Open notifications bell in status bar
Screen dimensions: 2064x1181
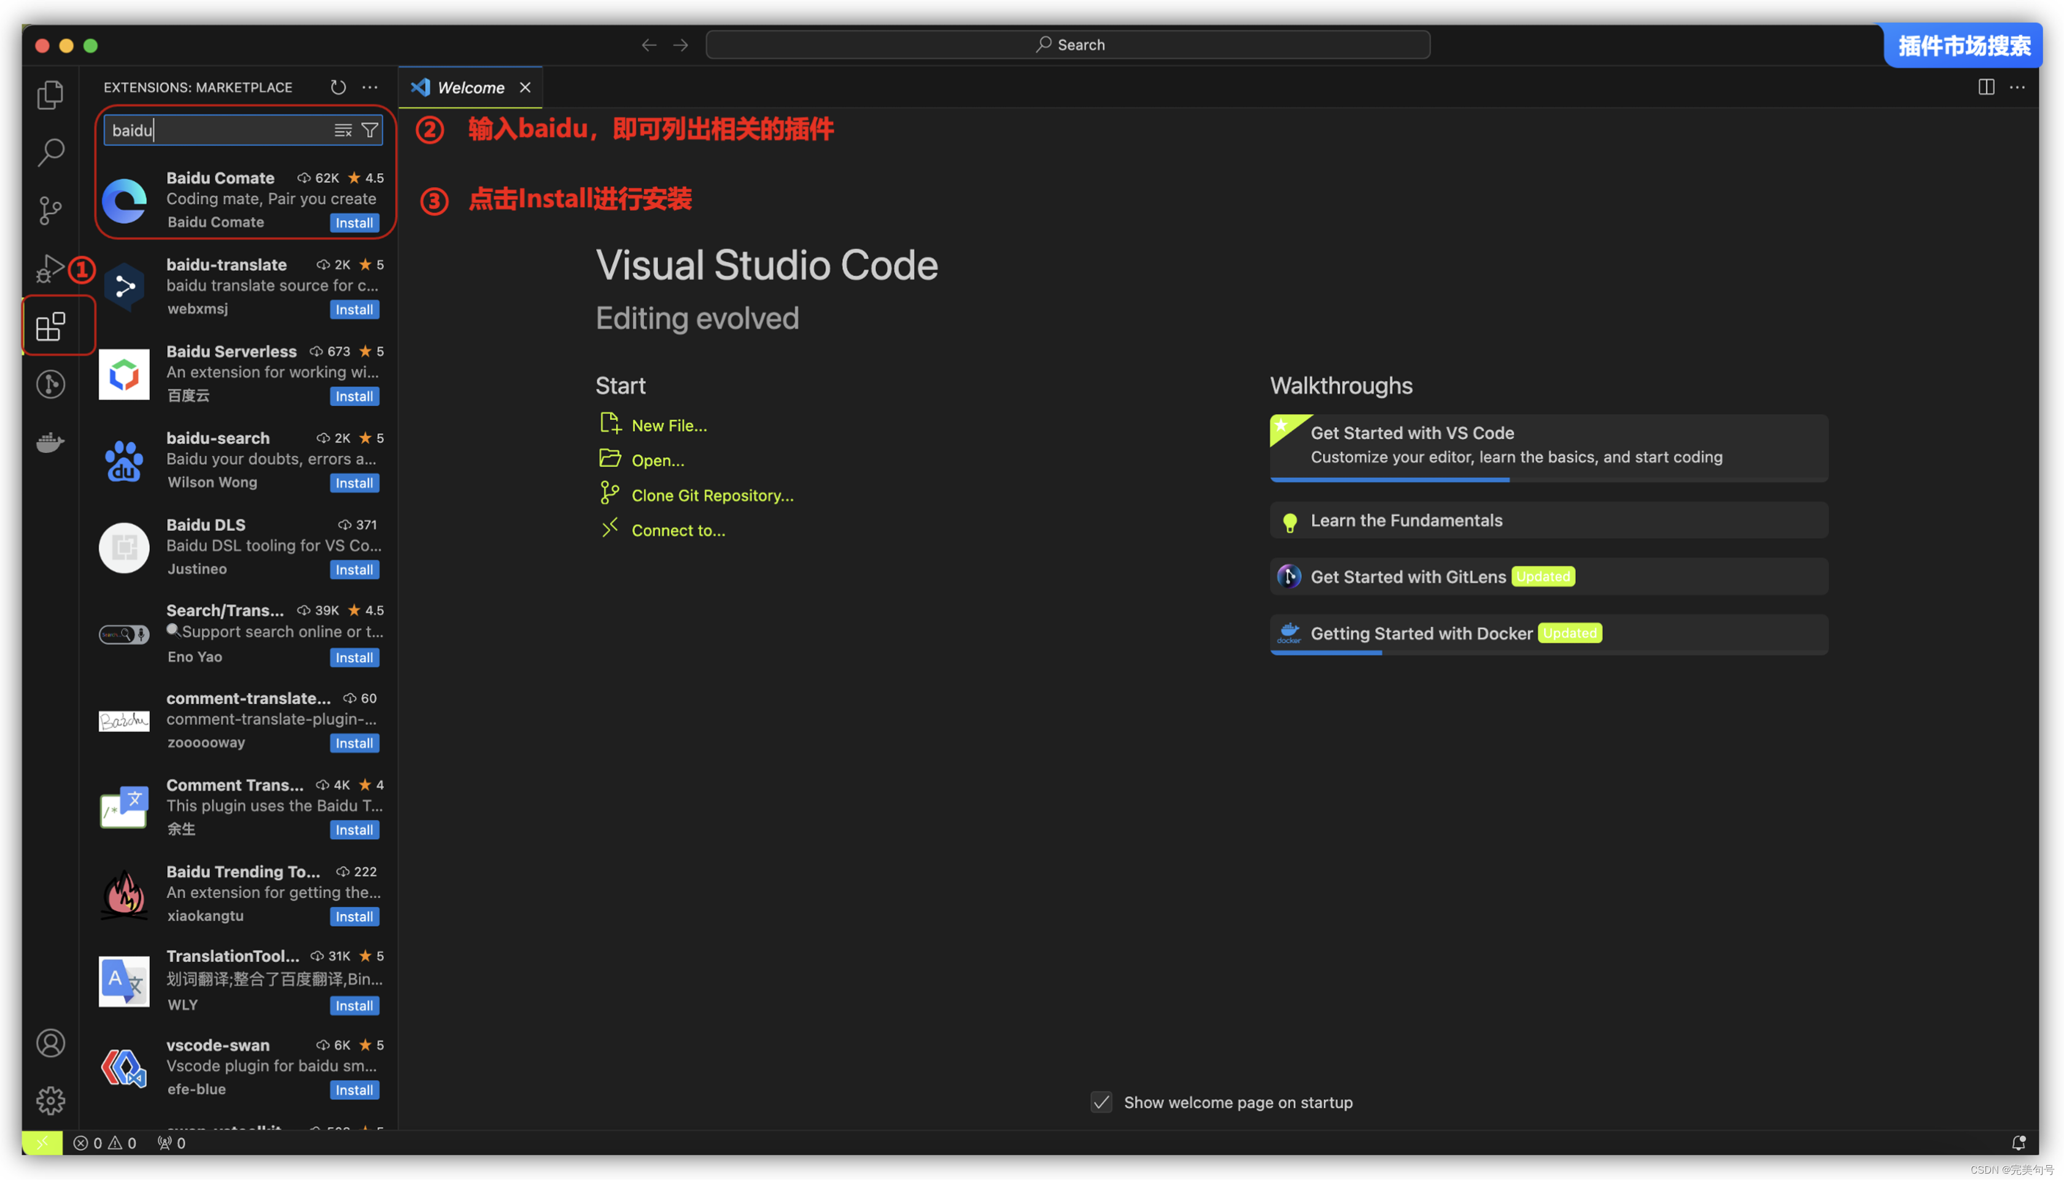click(x=2018, y=1143)
